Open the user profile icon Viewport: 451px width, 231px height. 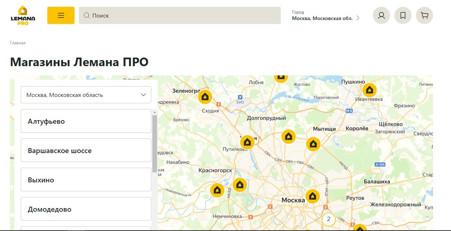(381, 15)
